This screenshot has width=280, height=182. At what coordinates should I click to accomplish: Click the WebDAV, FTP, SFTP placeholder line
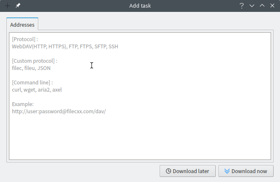(65, 47)
